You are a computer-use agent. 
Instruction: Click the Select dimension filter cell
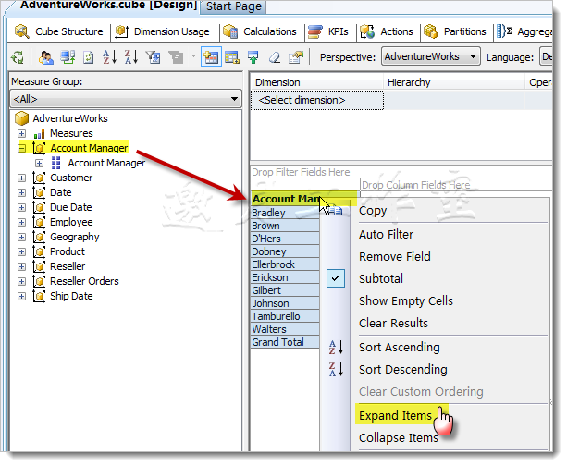[316, 100]
